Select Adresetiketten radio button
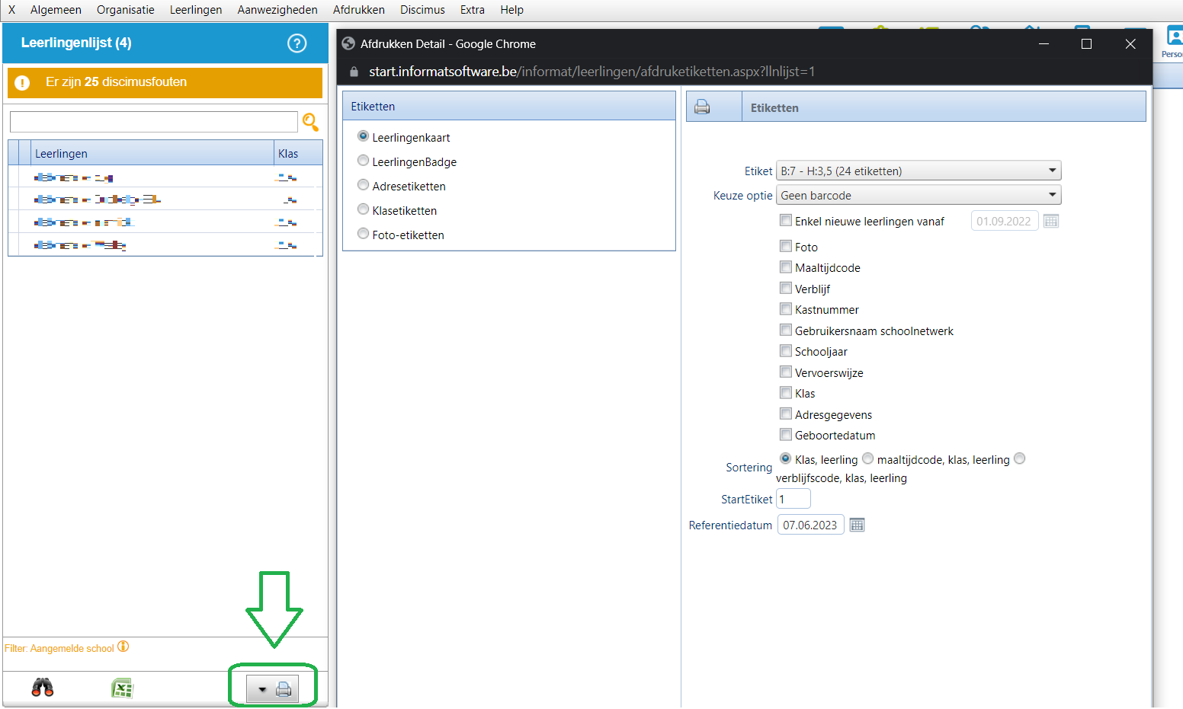The image size is (1183, 709). [x=364, y=186]
